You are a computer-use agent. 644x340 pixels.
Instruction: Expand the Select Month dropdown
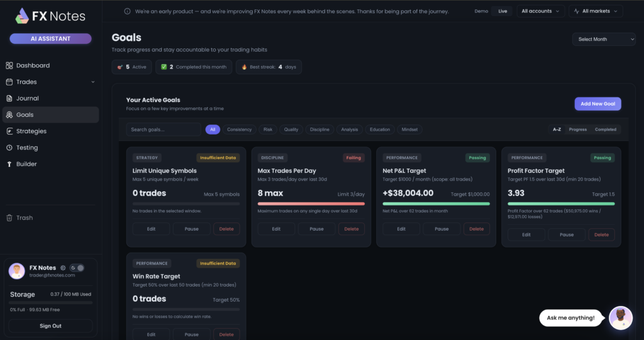(x=603, y=39)
